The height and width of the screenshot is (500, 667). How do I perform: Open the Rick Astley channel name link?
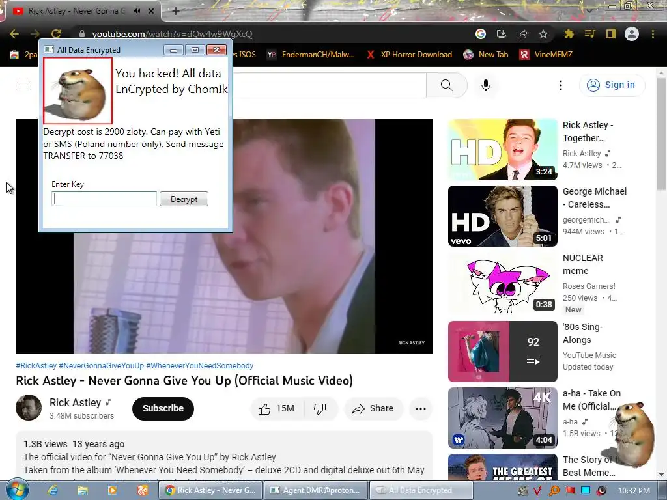[x=76, y=402]
